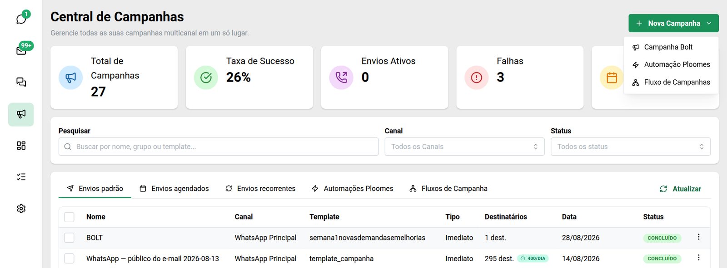Click the checkmark icon in Taxa de Sucesso card
This screenshot has height=268, width=727.
(x=206, y=78)
